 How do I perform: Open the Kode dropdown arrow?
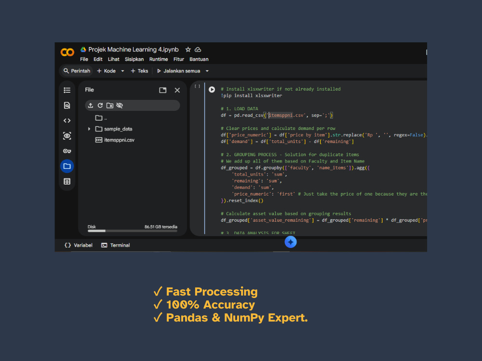coord(122,71)
